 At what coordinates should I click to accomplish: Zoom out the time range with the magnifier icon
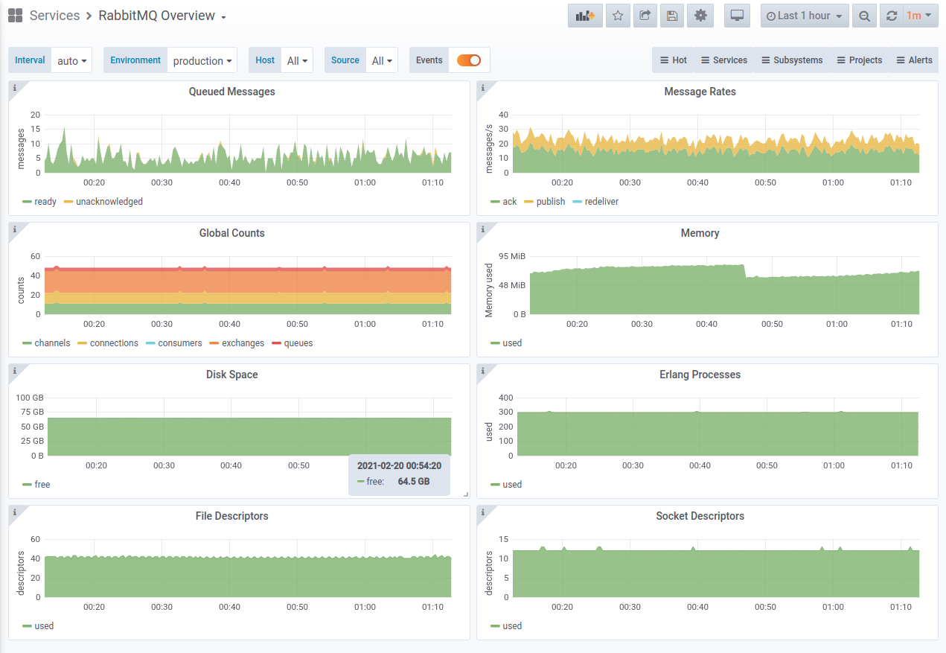pos(863,16)
